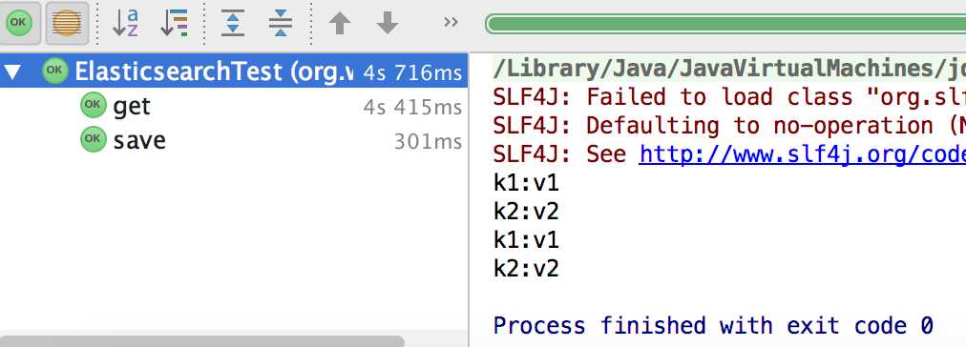Toggle the show passed tests button

point(20,23)
